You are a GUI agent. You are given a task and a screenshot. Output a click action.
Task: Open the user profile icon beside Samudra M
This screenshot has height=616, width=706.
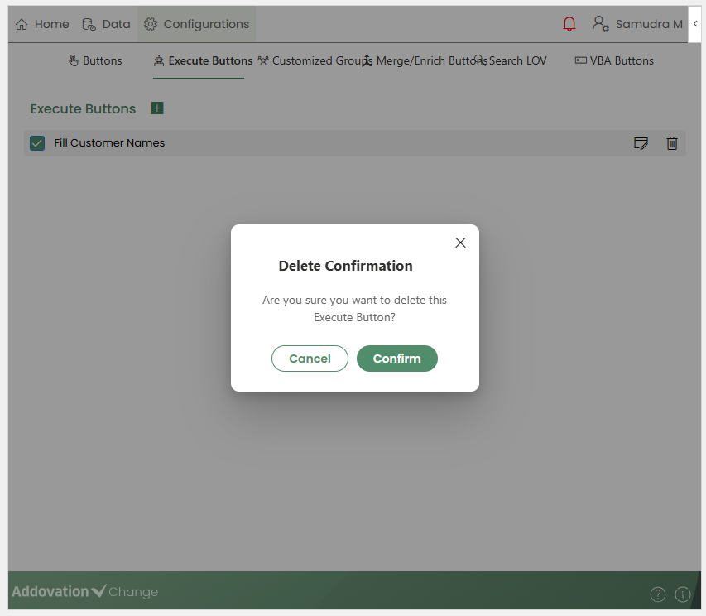tap(600, 24)
